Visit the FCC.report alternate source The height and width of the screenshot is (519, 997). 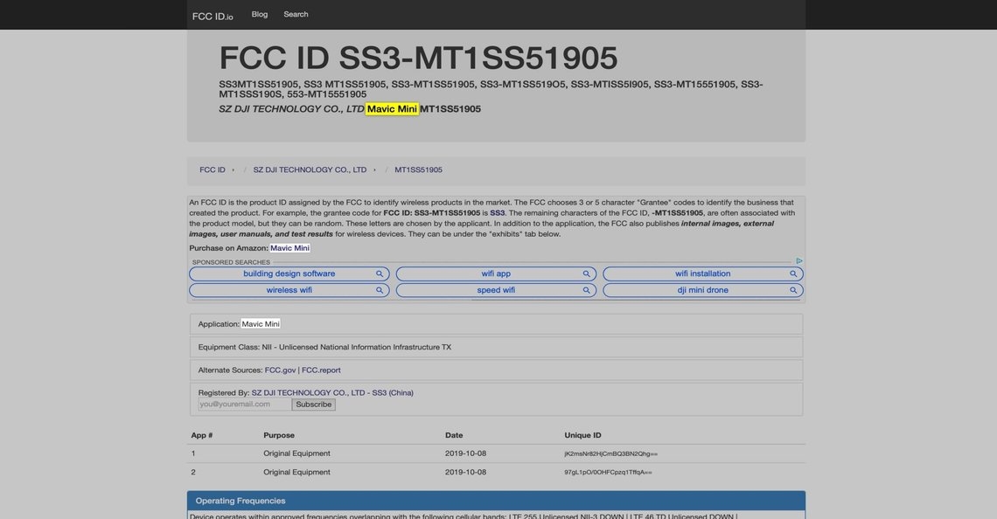point(321,370)
